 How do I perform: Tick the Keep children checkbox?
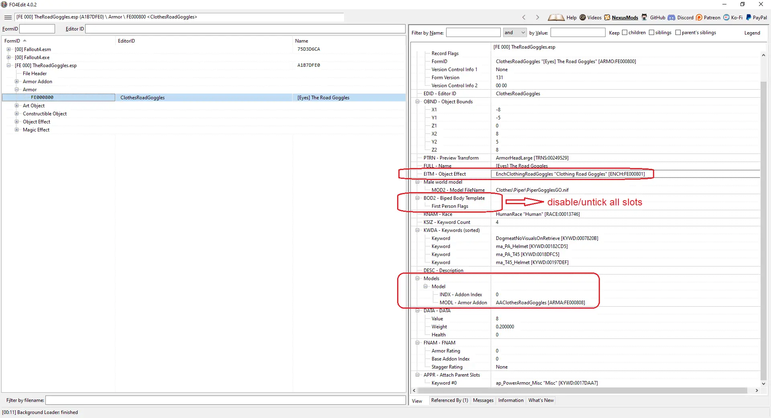click(624, 33)
